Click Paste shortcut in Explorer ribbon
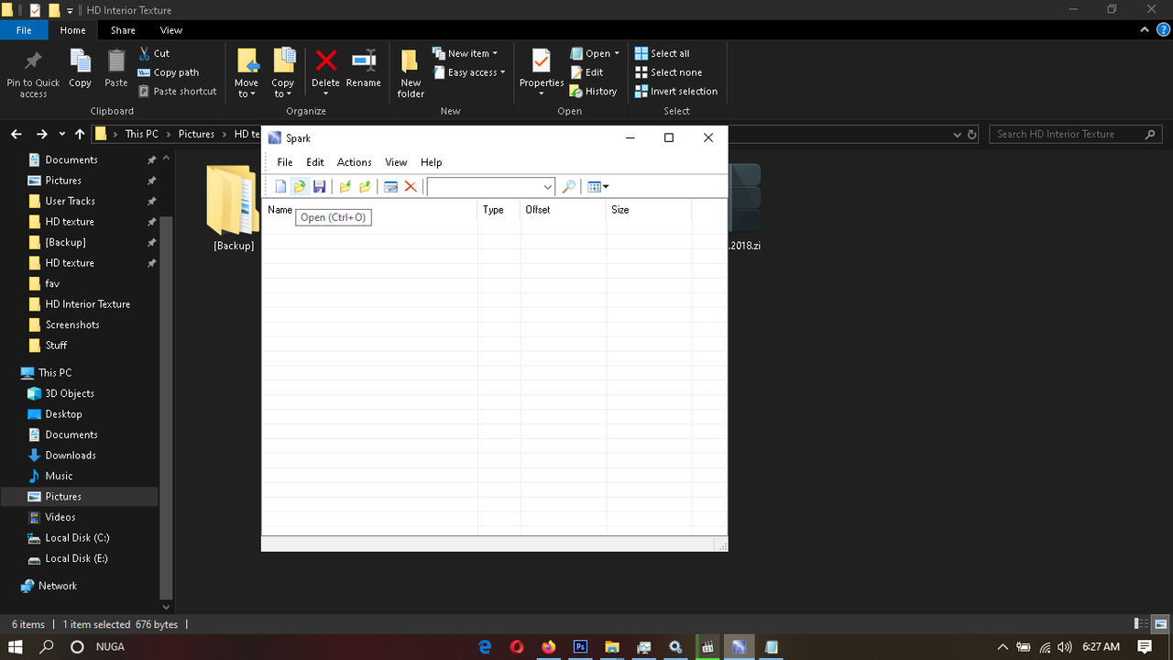The height and width of the screenshot is (660, 1173). click(178, 92)
